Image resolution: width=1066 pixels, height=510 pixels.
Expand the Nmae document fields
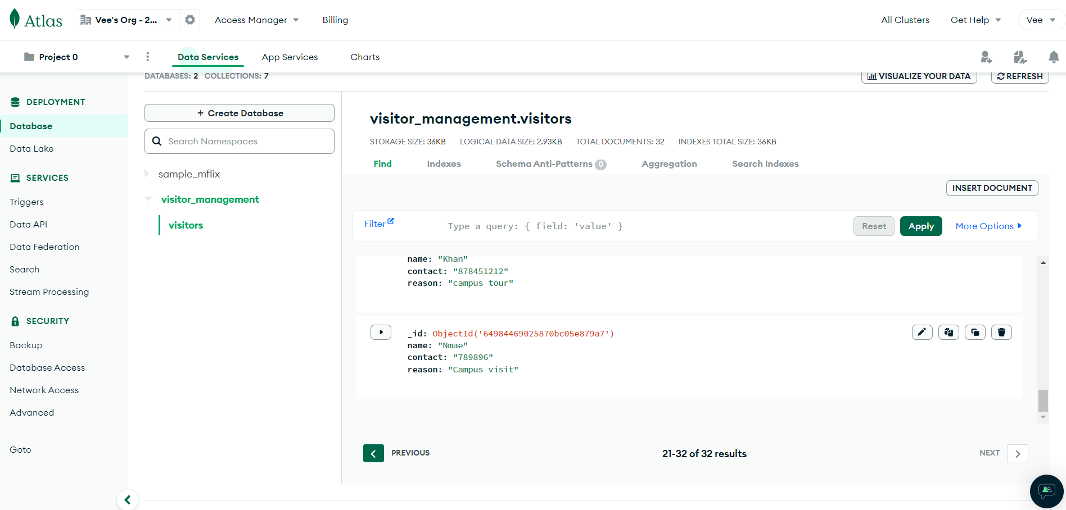(x=381, y=333)
